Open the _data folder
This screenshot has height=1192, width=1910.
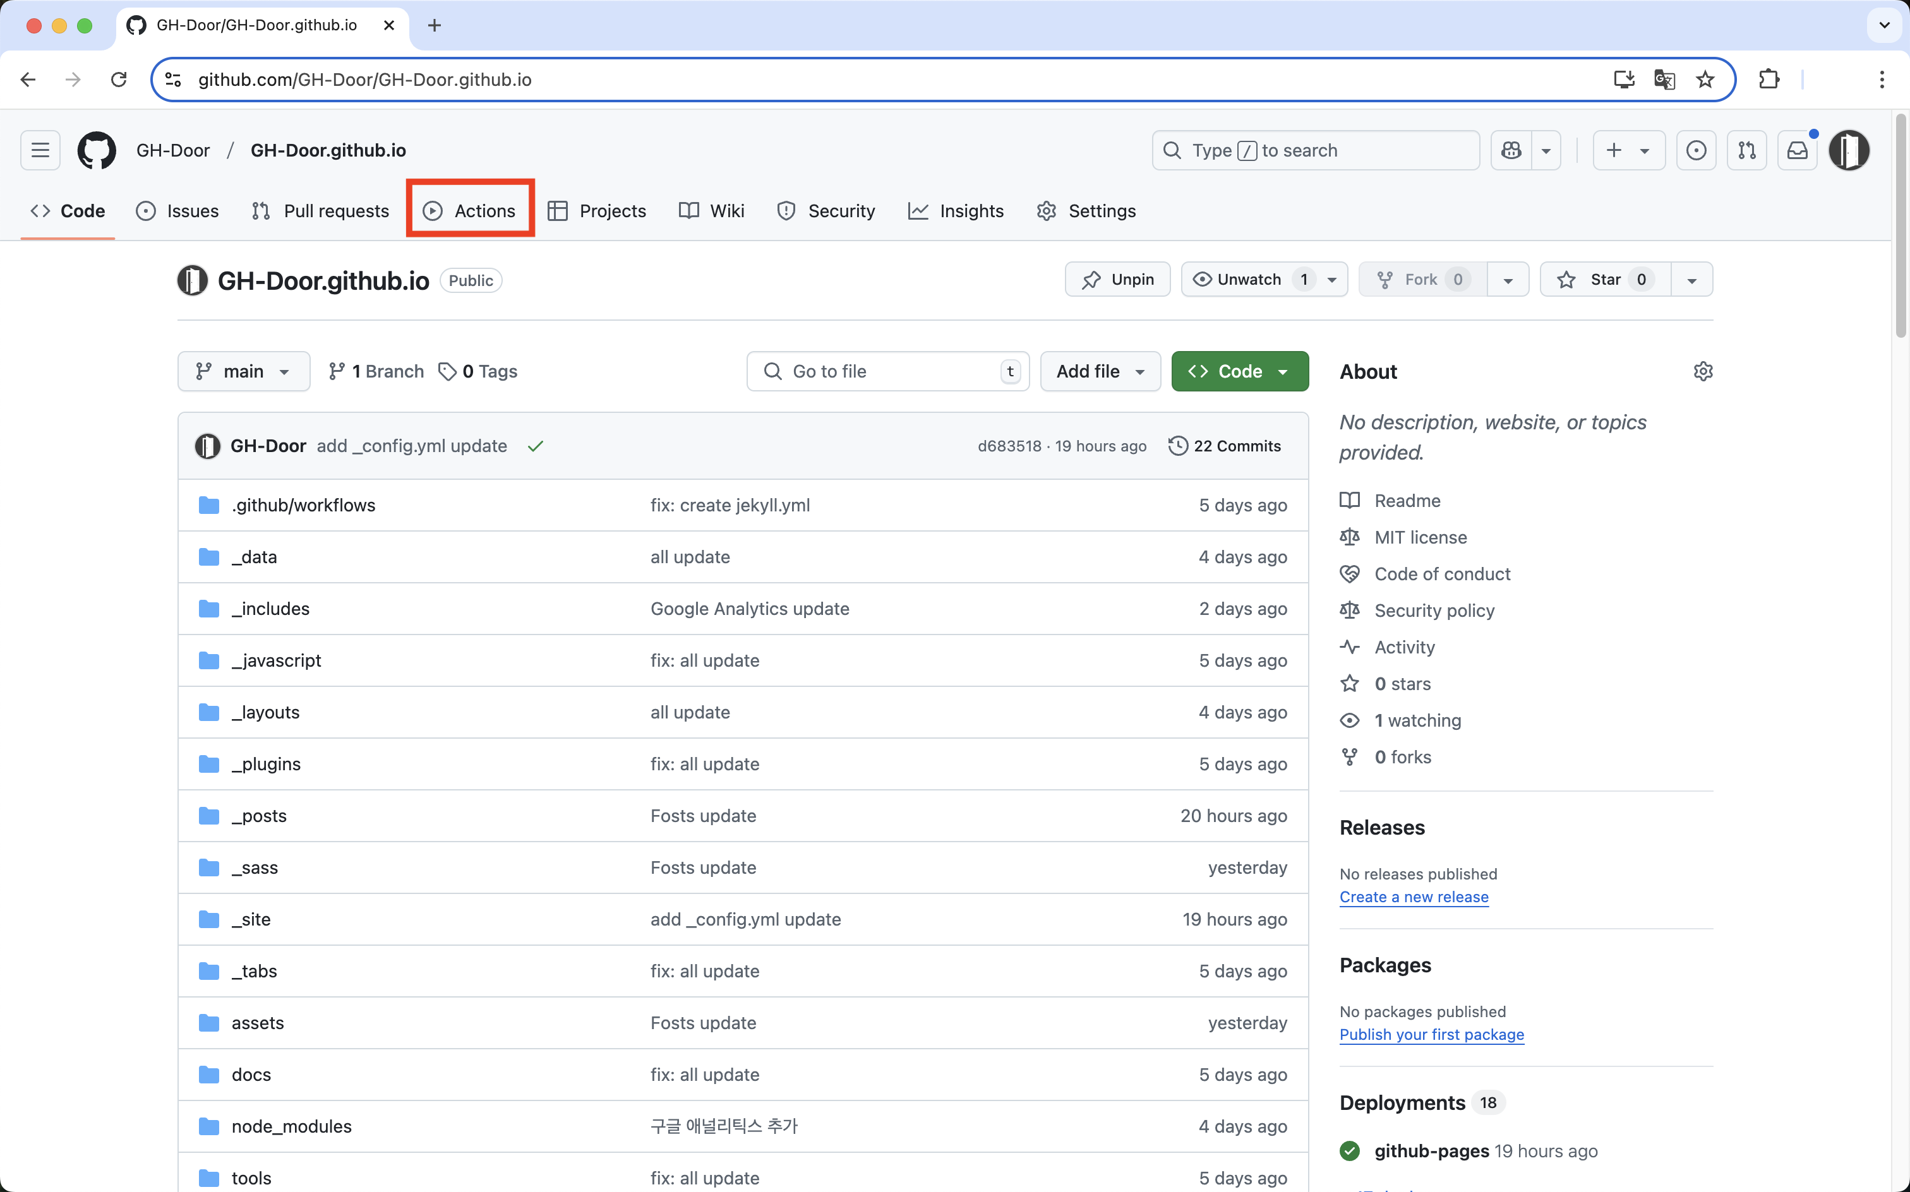(x=254, y=557)
